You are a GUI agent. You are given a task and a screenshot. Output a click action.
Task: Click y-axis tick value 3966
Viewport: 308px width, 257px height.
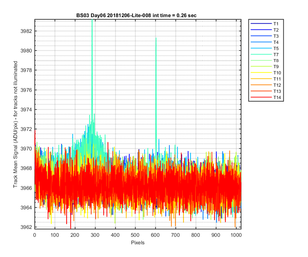coord(26,188)
